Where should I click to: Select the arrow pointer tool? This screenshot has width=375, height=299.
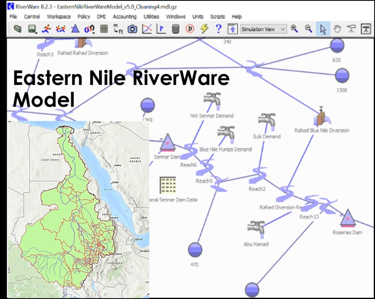click(x=323, y=29)
